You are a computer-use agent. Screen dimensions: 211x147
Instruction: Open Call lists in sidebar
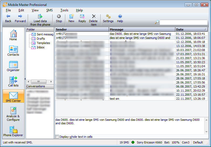(13, 82)
